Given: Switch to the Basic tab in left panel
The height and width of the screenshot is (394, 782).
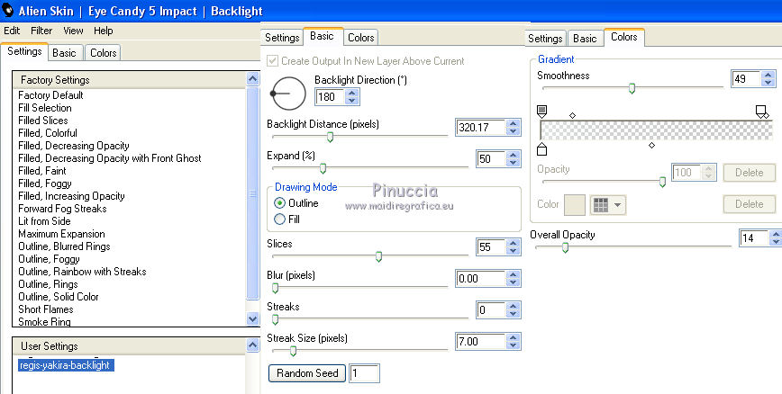Looking at the screenshot, I should pyautogui.click(x=64, y=53).
